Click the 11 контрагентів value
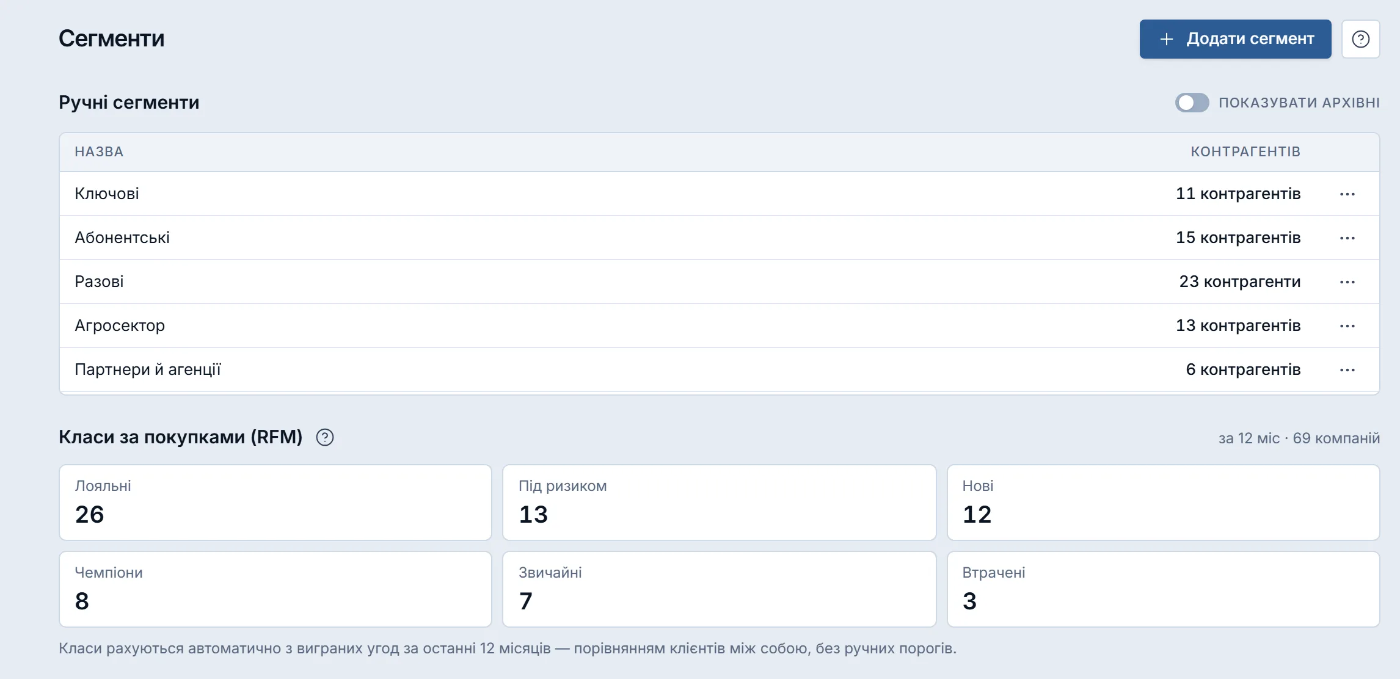The height and width of the screenshot is (679, 1400). point(1238,194)
